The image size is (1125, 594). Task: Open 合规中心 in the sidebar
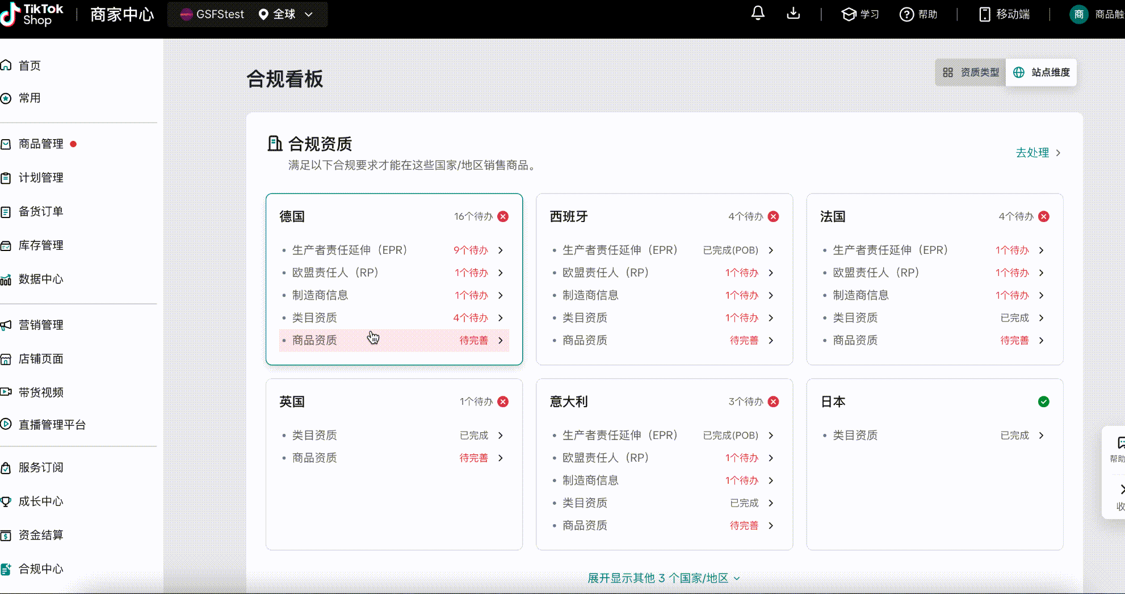41,568
